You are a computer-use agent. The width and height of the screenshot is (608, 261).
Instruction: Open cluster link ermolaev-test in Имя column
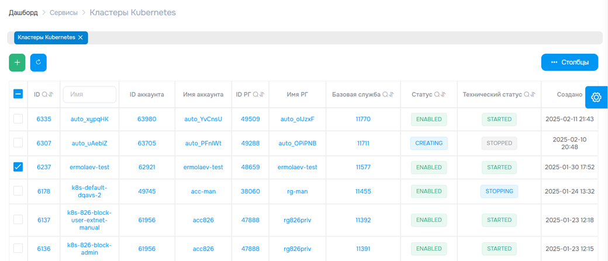89,167
